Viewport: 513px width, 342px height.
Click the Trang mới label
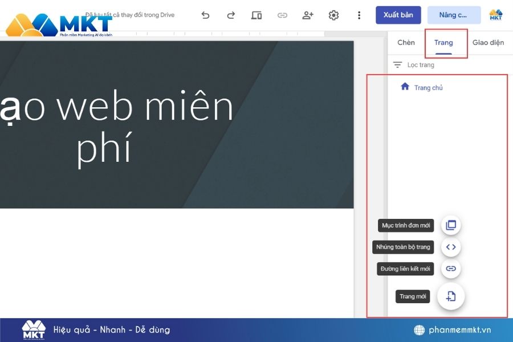pyautogui.click(x=413, y=296)
